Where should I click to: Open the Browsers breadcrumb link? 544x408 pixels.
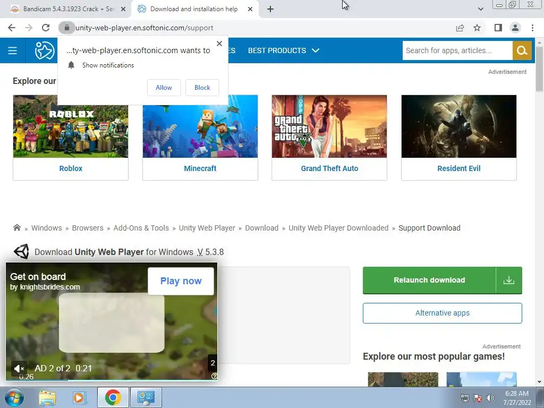click(x=88, y=228)
